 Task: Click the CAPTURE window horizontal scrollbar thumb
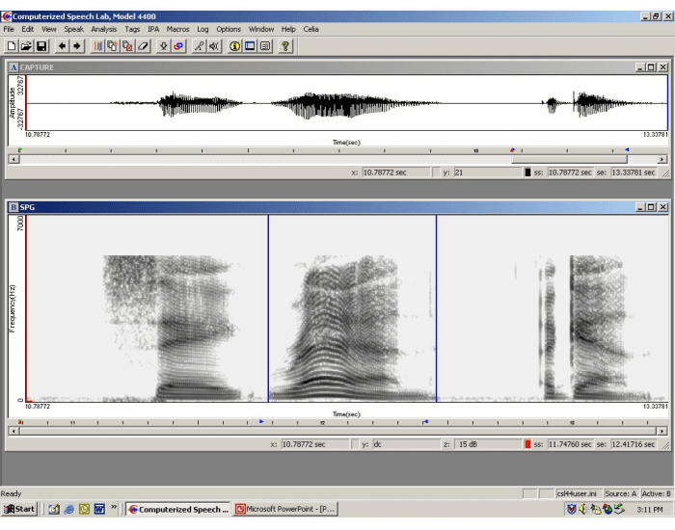(569, 159)
